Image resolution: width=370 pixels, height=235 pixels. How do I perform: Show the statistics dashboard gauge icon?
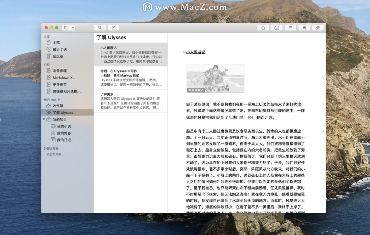click(277, 28)
